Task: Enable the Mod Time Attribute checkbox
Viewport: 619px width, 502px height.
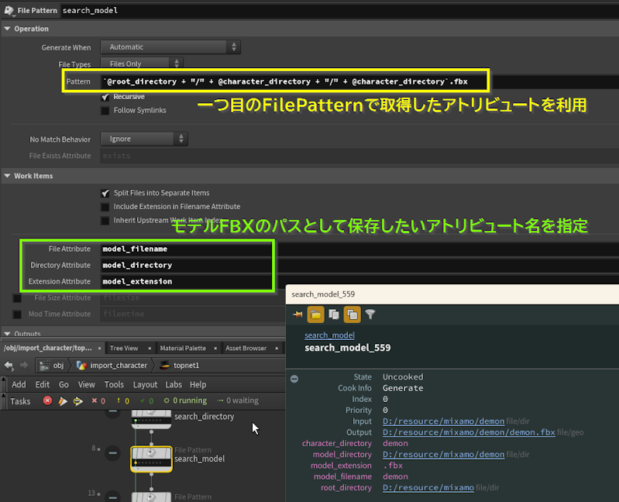Action: click(x=17, y=315)
